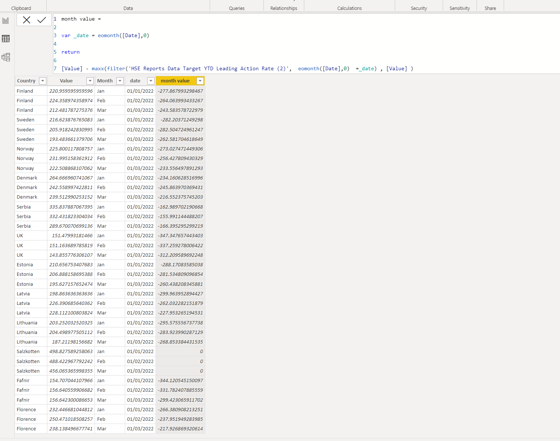Click Lithuania's 187.21198156682 value cell
Screen dimensions: 560x441
coord(71,342)
